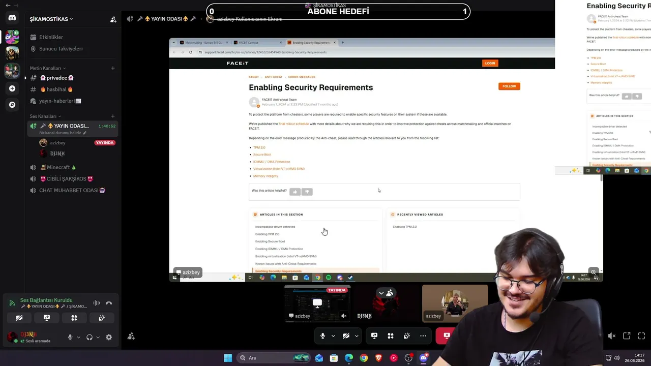
Task: Open the server with green speaker badge
Action: pyautogui.click(x=12, y=37)
